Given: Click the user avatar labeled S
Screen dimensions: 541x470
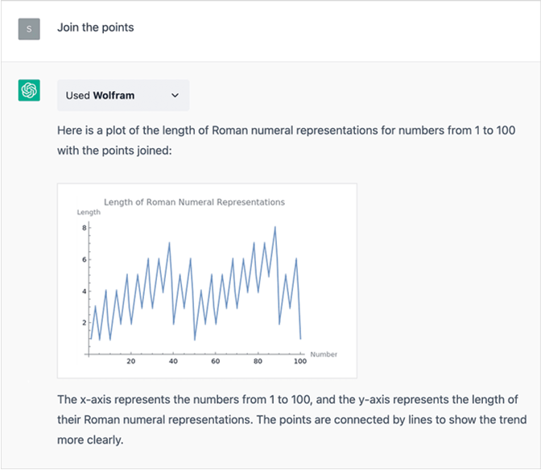Looking at the screenshot, I should pyautogui.click(x=29, y=28).
